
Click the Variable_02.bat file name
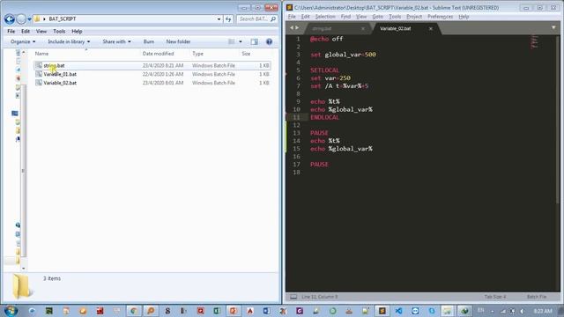pos(60,83)
